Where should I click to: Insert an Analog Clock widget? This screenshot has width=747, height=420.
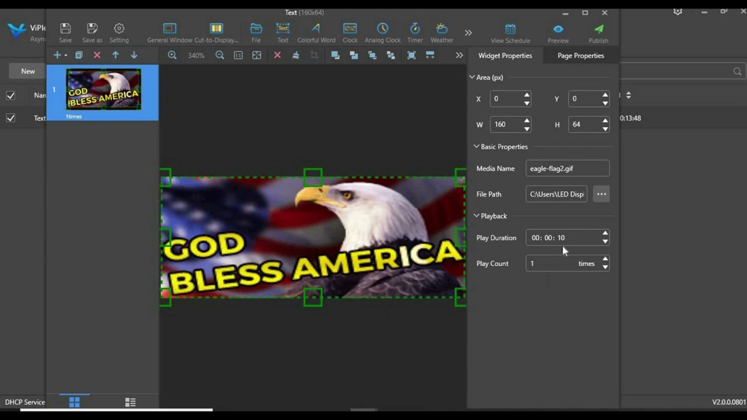coord(382,33)
